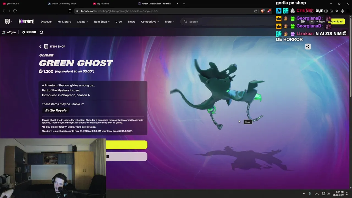Open the Leo AI sparkle icon
Image resolution: width=352 pixels, height=198 pixels.
[337, 11]
